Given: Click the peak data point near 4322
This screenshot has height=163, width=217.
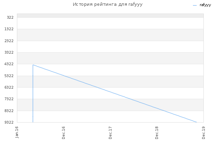Looking at the screenshot, I should 33,65.
